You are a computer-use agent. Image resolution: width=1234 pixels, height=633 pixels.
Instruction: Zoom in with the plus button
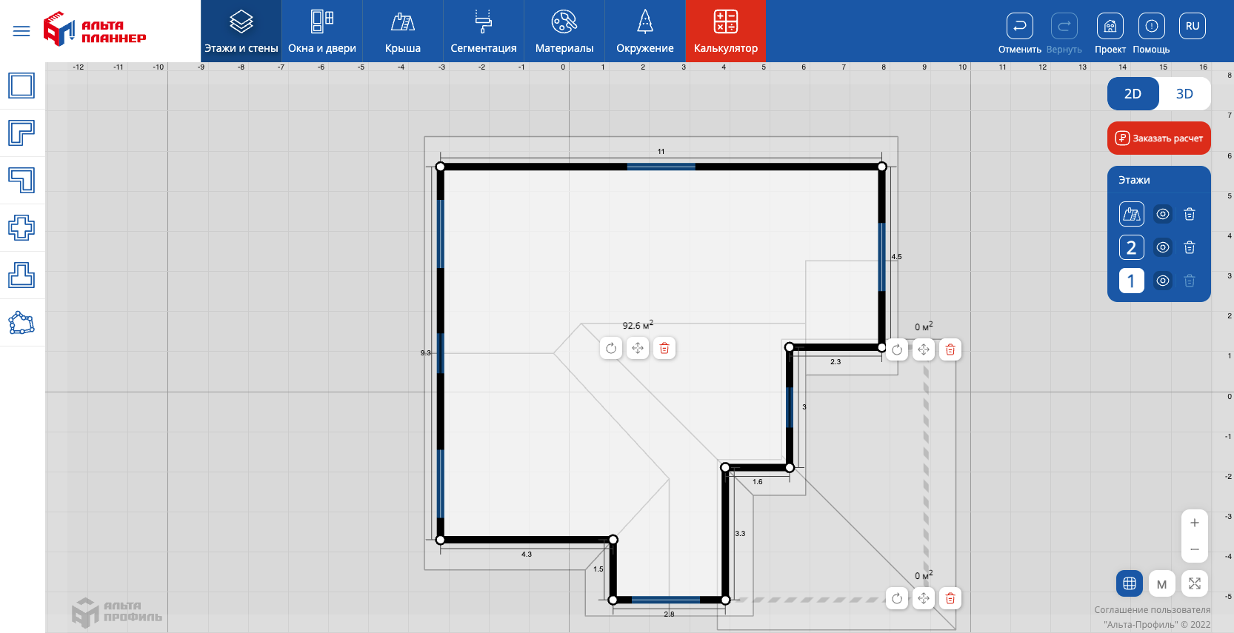point(1194,523)
